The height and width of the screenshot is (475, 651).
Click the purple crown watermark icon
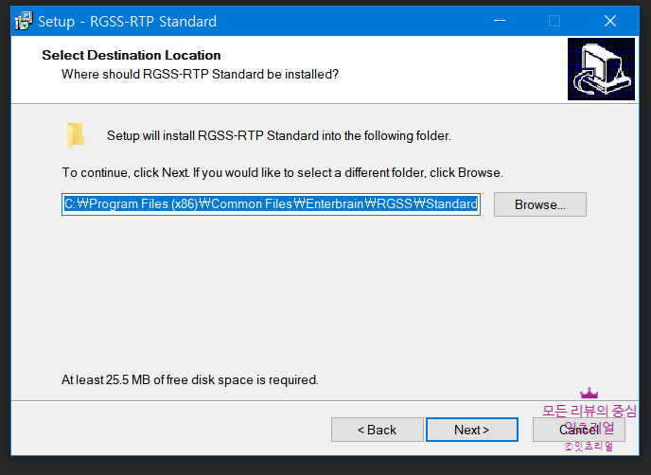click(589, 393)
